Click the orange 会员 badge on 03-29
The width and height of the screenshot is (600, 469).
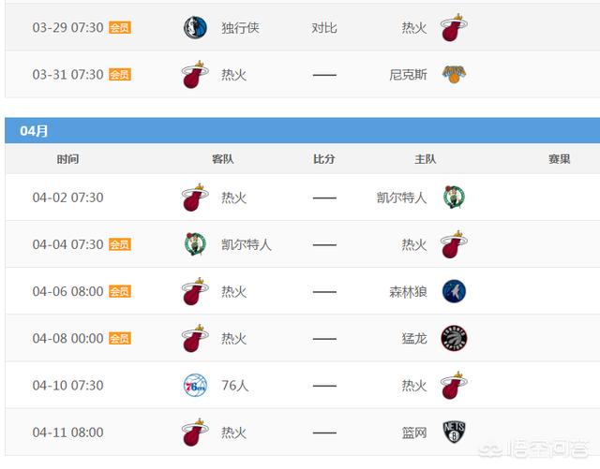click(120, 27)
